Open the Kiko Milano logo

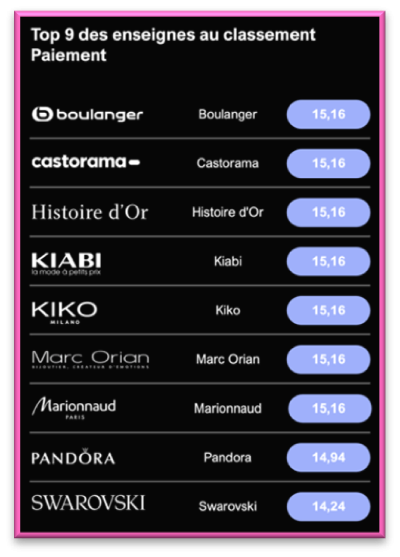pyautogui.click(x=65, y=312)
